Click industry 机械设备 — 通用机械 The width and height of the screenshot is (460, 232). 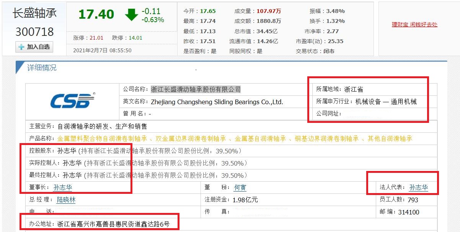pyautogui.click(x=386, y=101)
